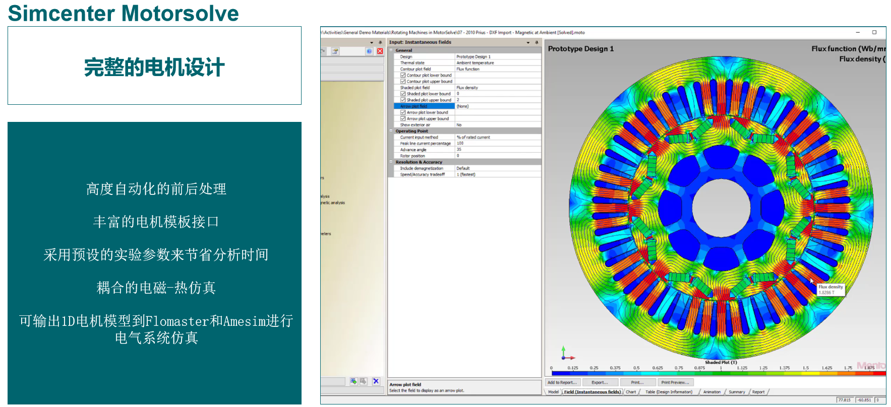Click the properties sheet icon in left toolbar
Image resolution: width=891 pixels, height=407 pixels.
[x=335, y=51]
